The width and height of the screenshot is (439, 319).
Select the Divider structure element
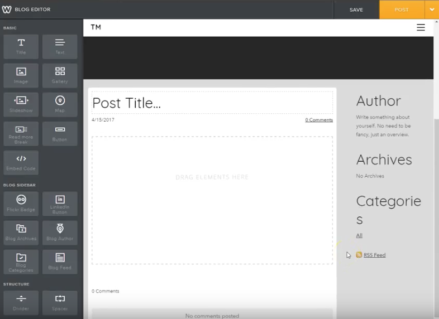tap(21, 302)
